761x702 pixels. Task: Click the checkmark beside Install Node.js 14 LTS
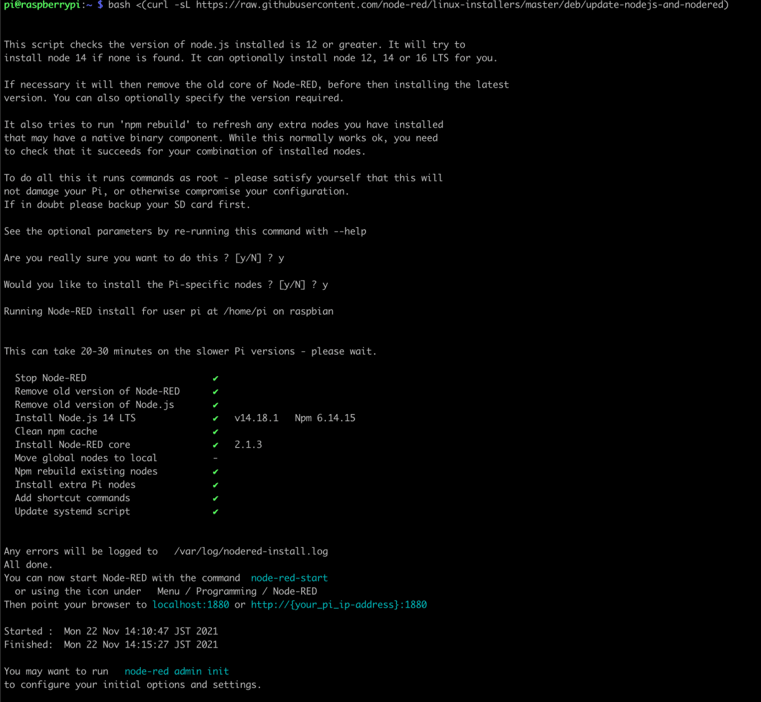click(x=216, y=419)
